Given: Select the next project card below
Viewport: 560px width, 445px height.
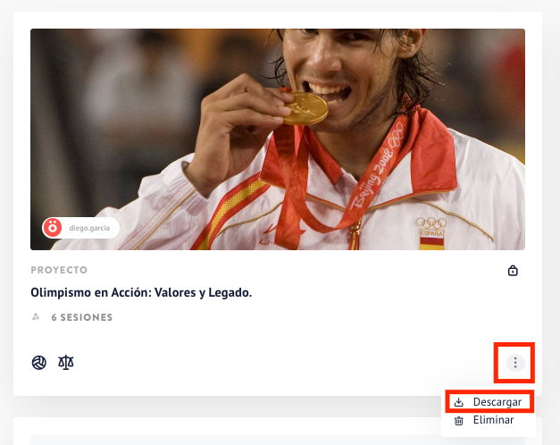Looking at the screenshot, I should pyautogui.click(x=278, y=431).
